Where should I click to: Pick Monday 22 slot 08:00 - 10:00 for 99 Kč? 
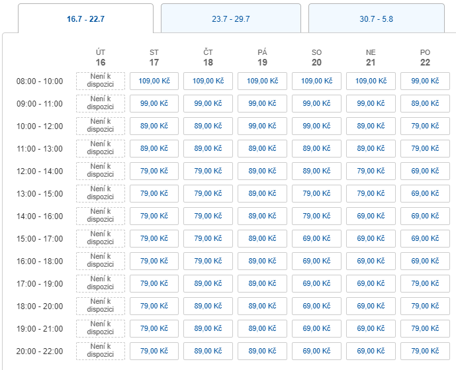[x=424, y=81]
